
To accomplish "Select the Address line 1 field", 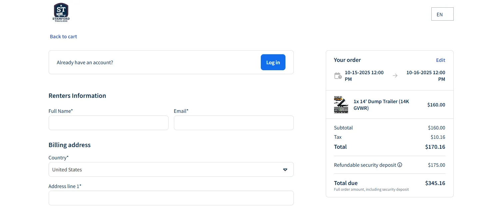I will pos(171,198).
